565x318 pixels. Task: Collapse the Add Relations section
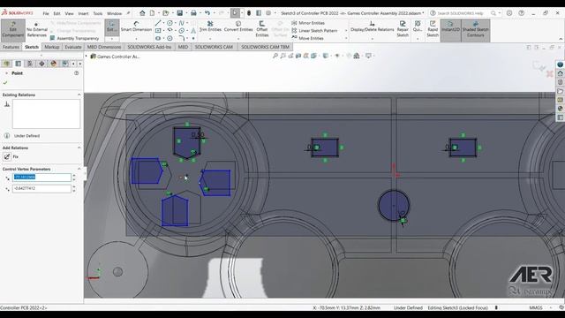[79, 148]
